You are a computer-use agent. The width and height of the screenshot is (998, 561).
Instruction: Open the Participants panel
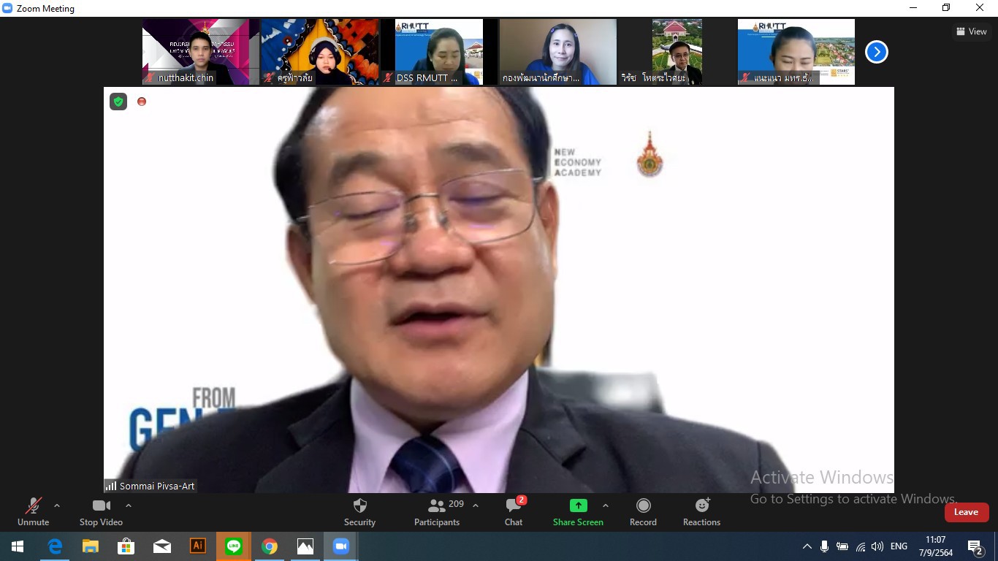(438, 512)
